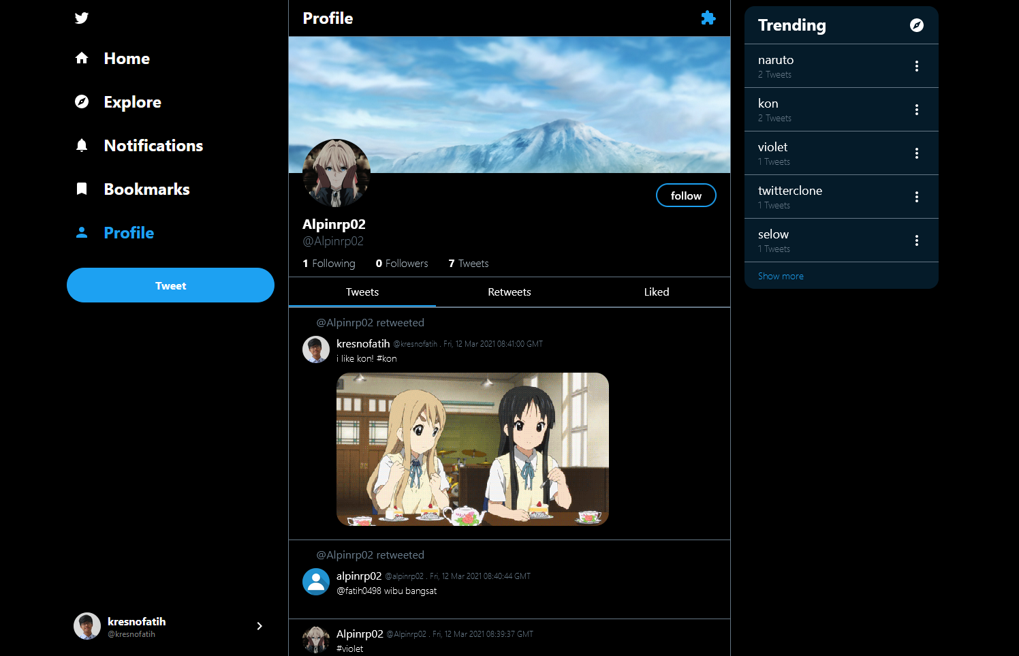The height and width of the screenshot is (656, 1019).
Task: Click the blue Tweet button
Action: pyautogui.click(x=170, y=285)
